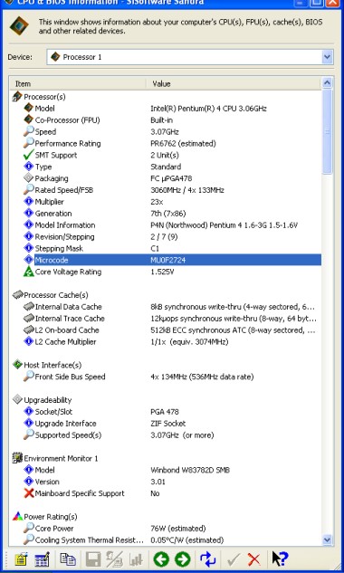The height and width of the screenshot is (573, 344).
Task: Select the Processor Cache(s) group row
Action: (x=166, y=295)
